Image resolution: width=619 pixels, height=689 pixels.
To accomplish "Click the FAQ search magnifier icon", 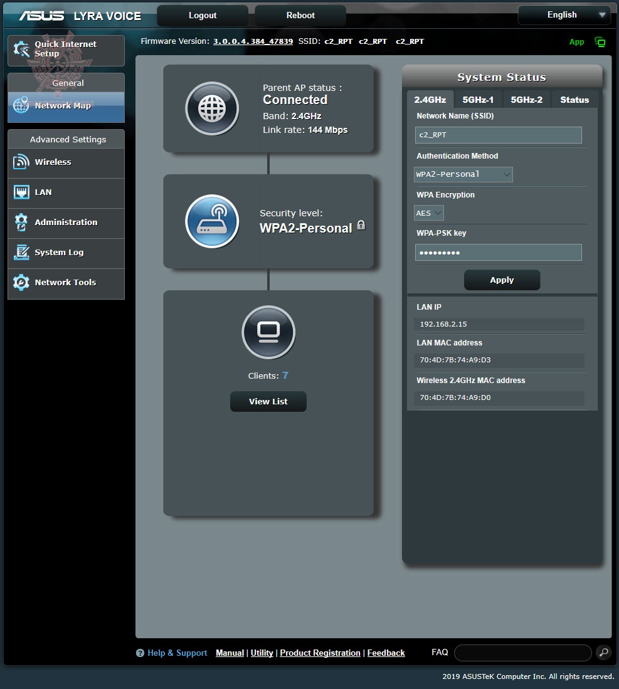I will click(603, 653).
